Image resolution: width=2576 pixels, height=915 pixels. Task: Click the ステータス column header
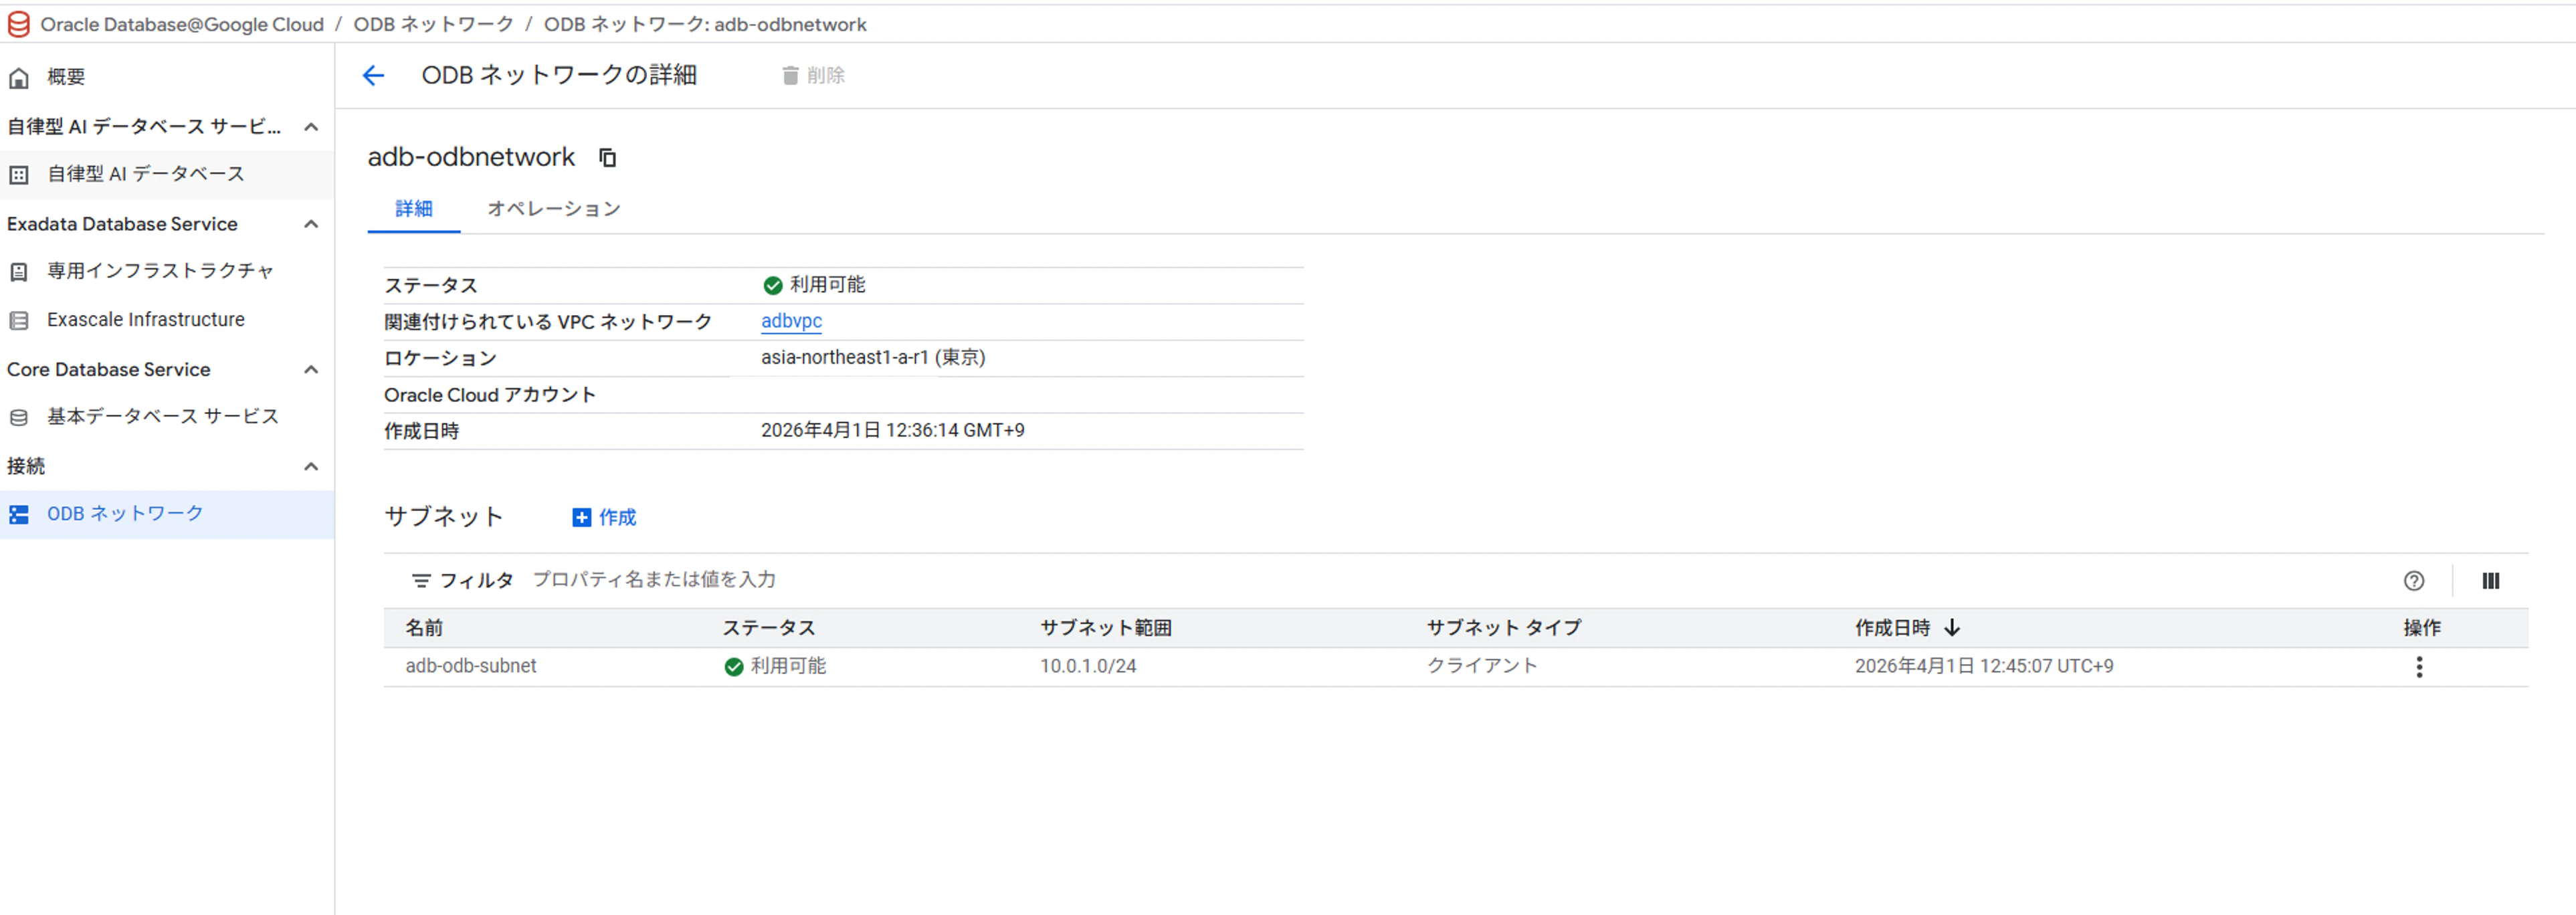point(769,628)
